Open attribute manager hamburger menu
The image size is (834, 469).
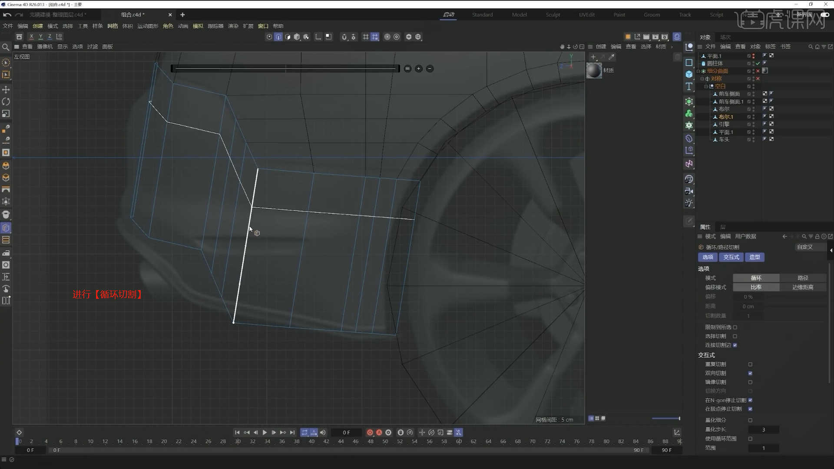(700, 237)
